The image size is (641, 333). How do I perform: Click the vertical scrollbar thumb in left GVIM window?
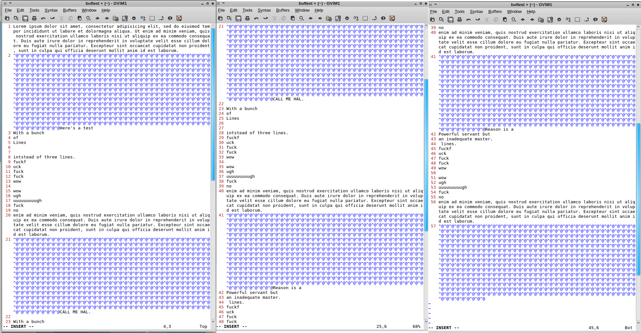coord(213,104)
